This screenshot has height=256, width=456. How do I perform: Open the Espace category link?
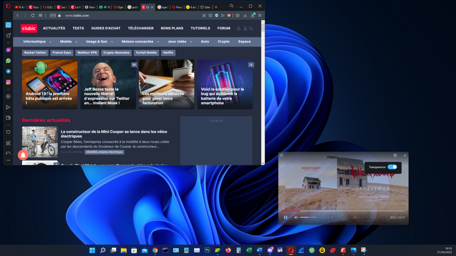pyautogui.click(x=244, y=42)
